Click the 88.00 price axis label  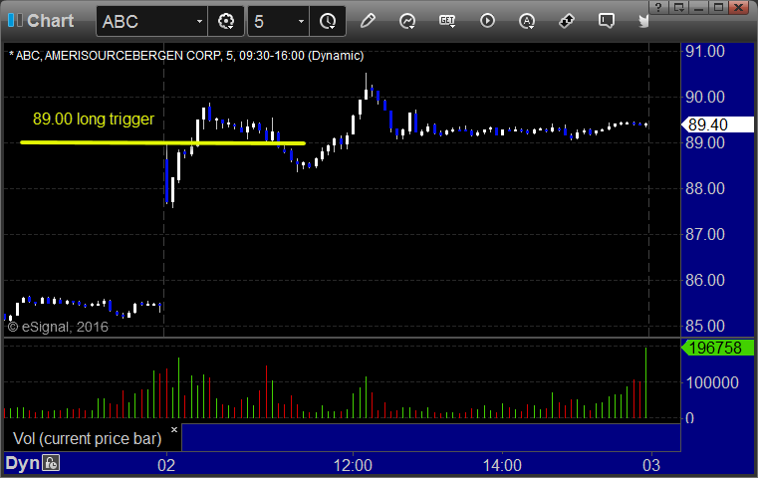(705, 188)
